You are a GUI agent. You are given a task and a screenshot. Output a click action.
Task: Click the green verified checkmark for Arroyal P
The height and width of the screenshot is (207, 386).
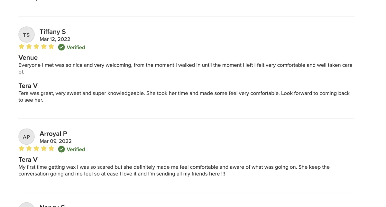pos(61,149)
